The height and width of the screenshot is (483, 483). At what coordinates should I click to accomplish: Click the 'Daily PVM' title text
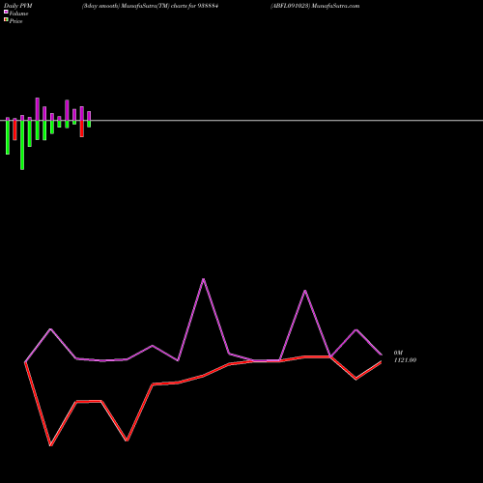pos(18,6)
